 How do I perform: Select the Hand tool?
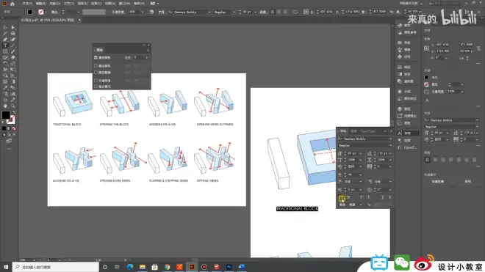tap(5, 106)
